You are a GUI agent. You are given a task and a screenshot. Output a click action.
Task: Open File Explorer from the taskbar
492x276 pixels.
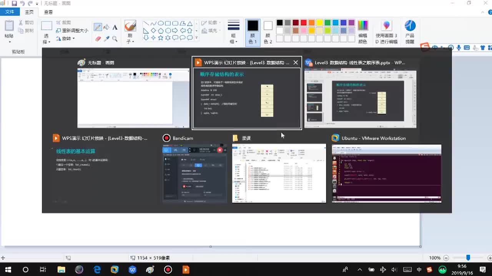click(61, 270)
